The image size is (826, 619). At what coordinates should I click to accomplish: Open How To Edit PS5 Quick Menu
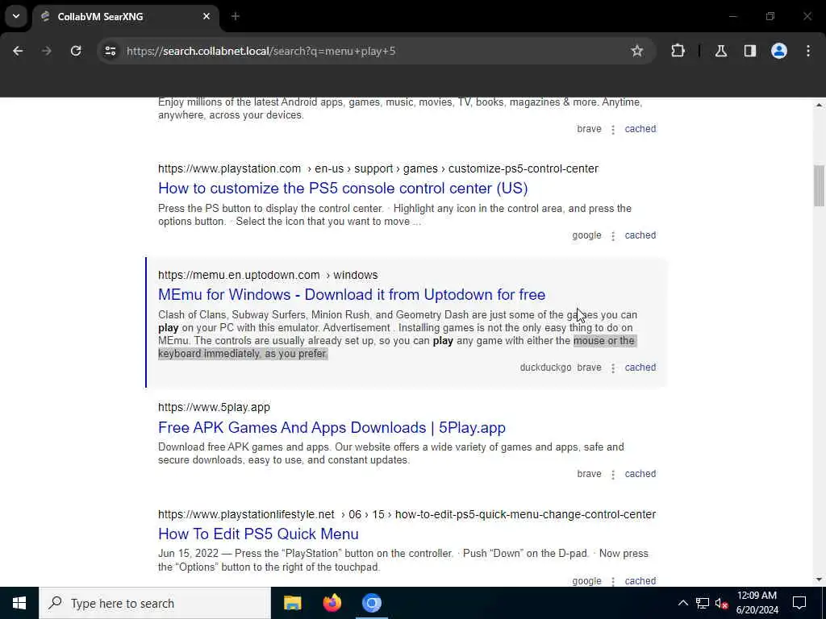click(258, 534)
